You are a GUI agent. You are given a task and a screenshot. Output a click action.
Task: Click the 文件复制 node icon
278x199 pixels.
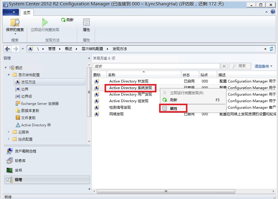point(18,118)
